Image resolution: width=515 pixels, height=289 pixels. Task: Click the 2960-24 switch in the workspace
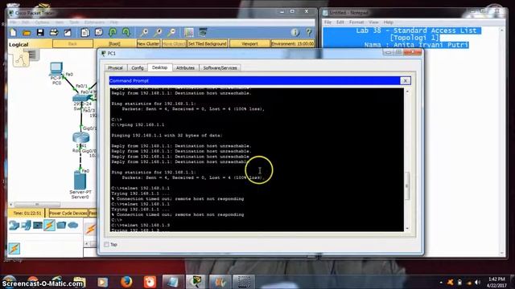81,98
